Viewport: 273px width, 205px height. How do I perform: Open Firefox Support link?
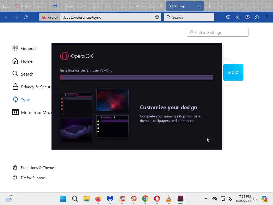coord(29,178)
